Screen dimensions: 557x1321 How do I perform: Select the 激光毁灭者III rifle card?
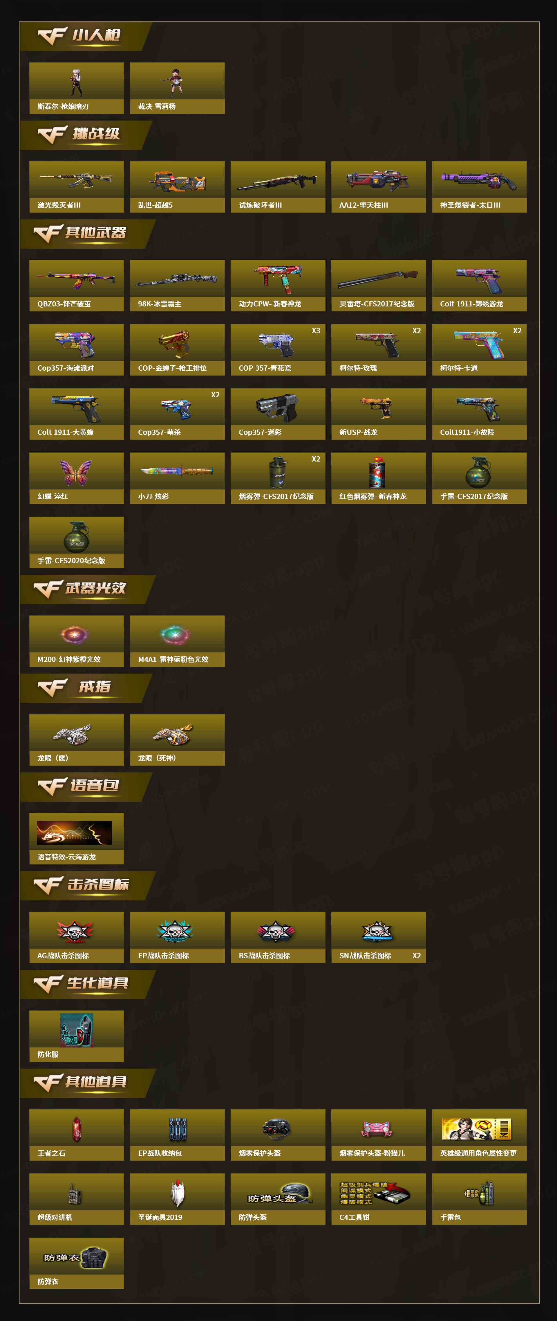tap(76, 187)
